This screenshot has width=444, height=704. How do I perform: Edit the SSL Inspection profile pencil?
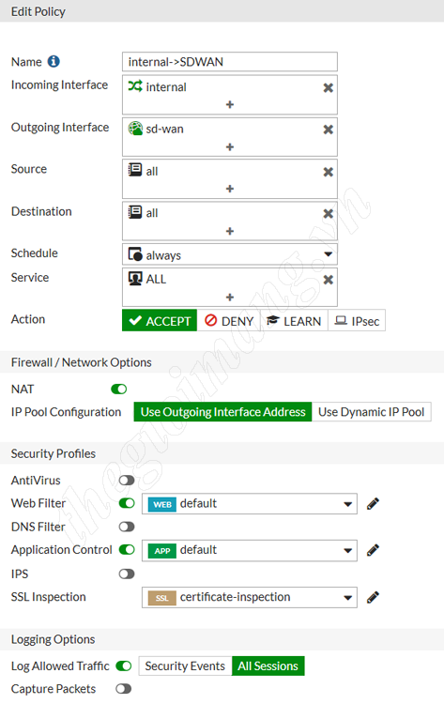tap(373, 598)
